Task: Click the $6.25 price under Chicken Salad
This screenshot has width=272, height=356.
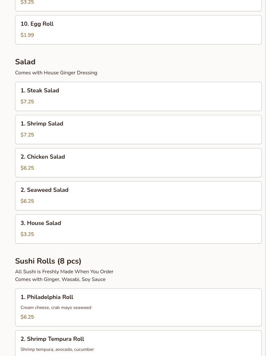Action: [27, 168]
